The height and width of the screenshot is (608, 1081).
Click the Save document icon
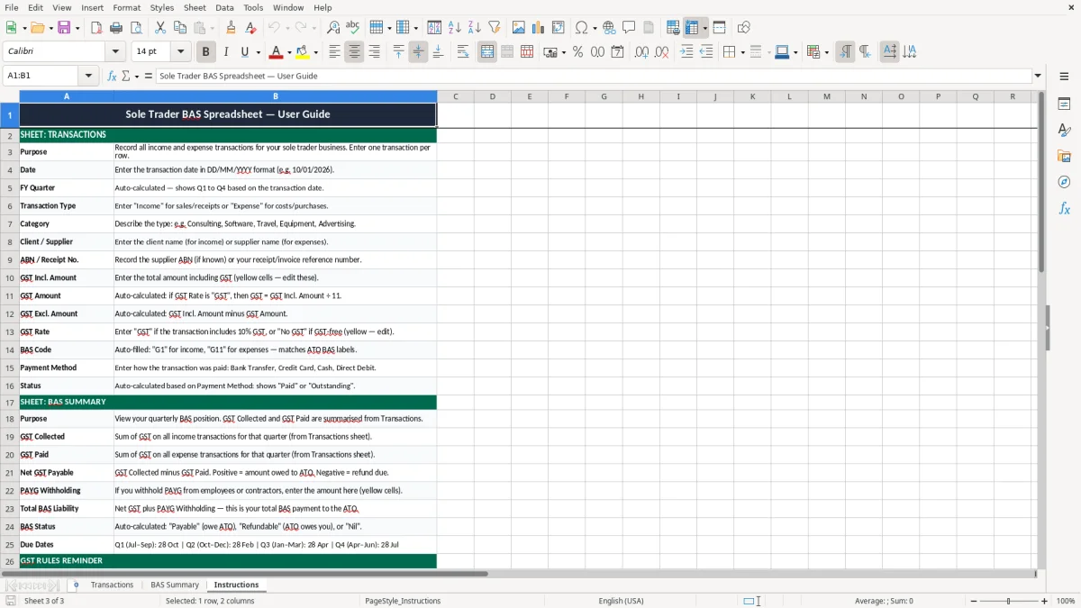[64, 28]
